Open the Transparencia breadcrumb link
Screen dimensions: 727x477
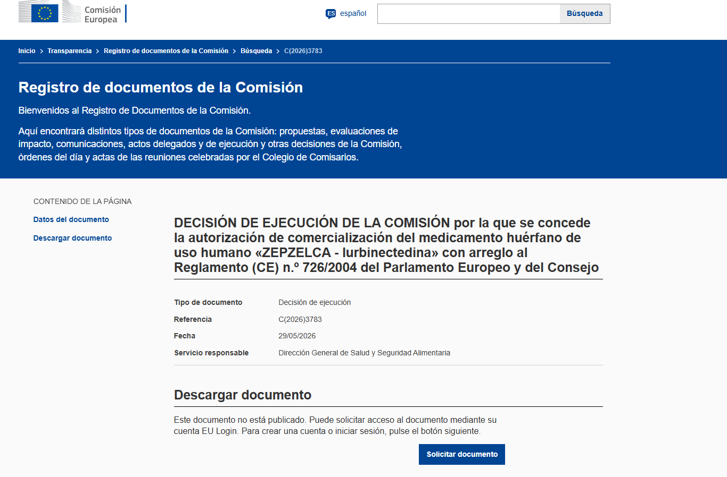click(69, 51)
